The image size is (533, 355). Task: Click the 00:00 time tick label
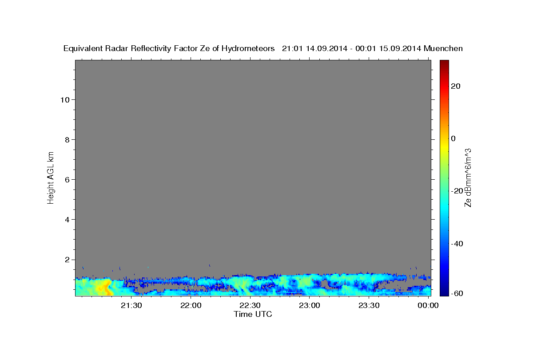coord(429,305)
